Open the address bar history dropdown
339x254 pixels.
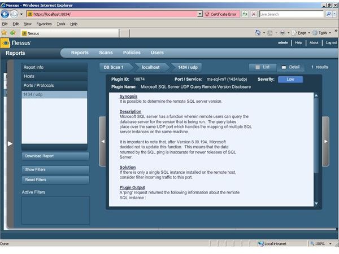(x=200, y=14)
